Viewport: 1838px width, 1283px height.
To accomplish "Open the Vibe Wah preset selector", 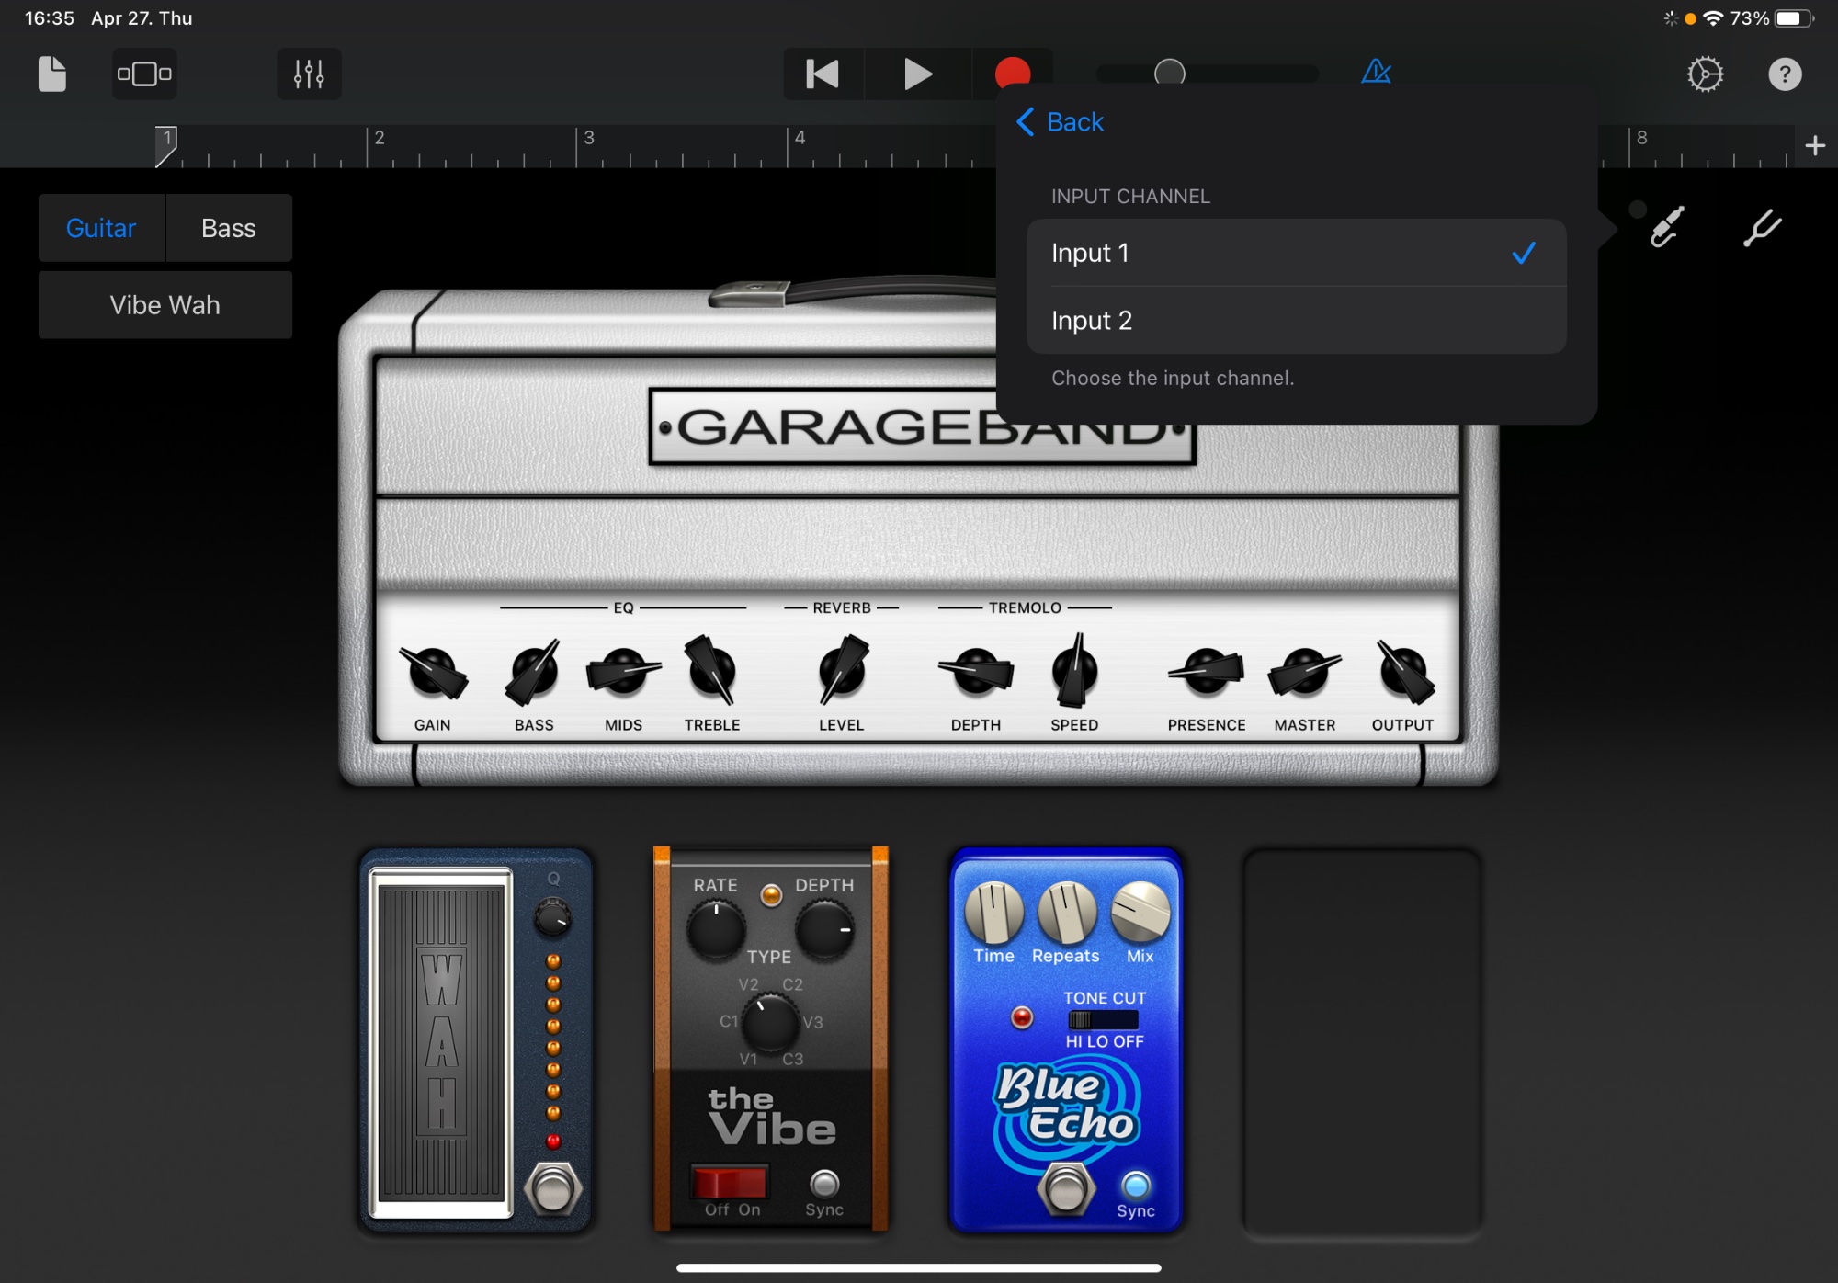I will 165,304.
